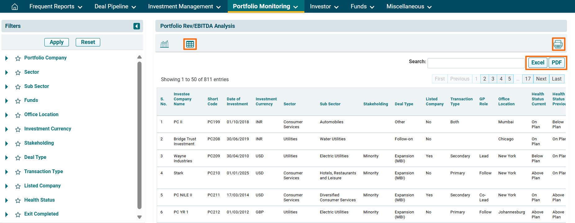Click the printer icon
575x223 pixels.
click(x=558, y=44)
